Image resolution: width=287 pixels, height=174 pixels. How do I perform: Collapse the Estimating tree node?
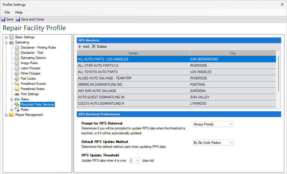click(6, 43)
